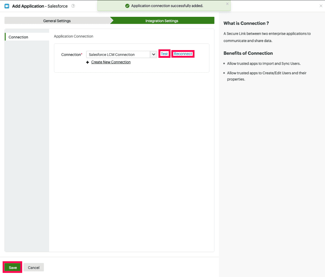325x277 pixels.
Task: Click the green checkmark success icon
Action: [127, 6]
